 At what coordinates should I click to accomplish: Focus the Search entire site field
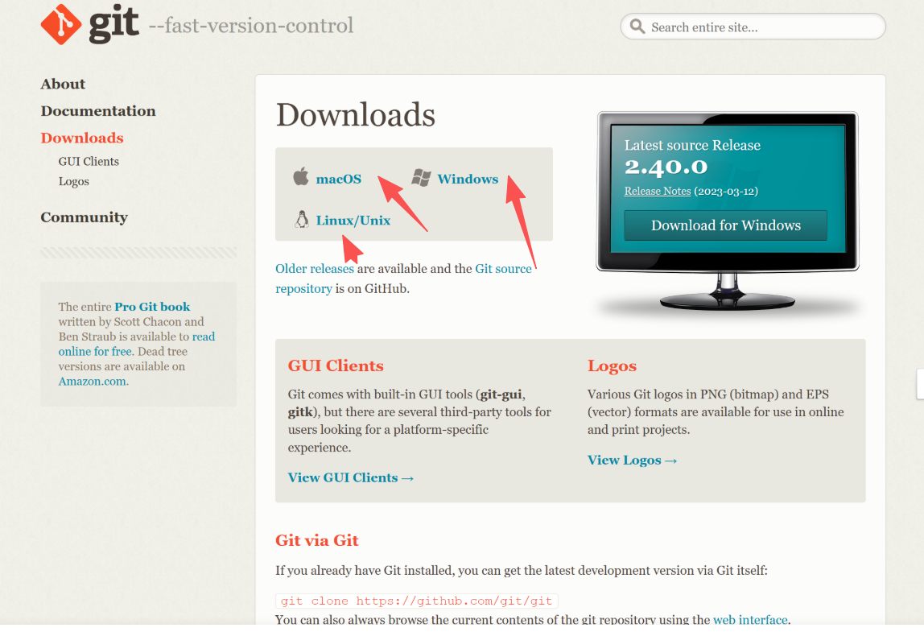coord(753,27)
